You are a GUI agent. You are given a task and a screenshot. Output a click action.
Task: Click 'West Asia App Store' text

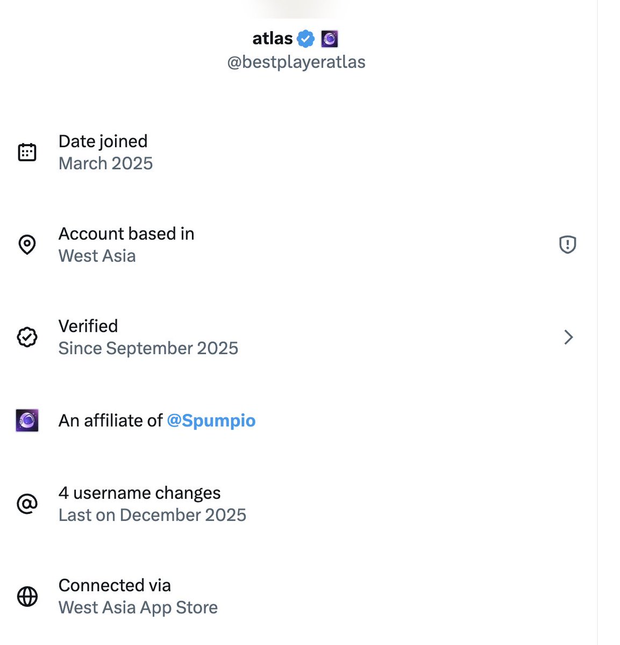click(x=138, y=607)
